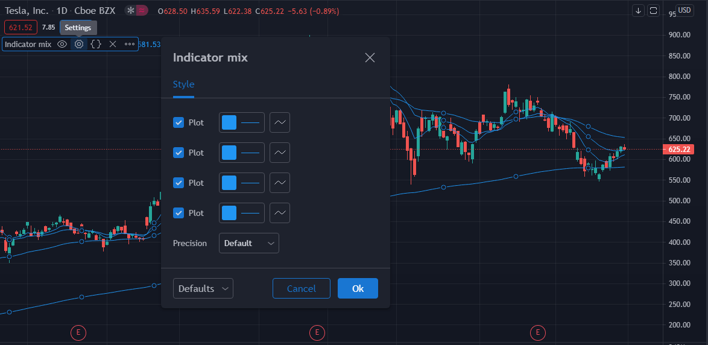Screen dimensions: 708x345
Task: Click the asterisk icon beside Cboe BZX
Action: [130, 11]
